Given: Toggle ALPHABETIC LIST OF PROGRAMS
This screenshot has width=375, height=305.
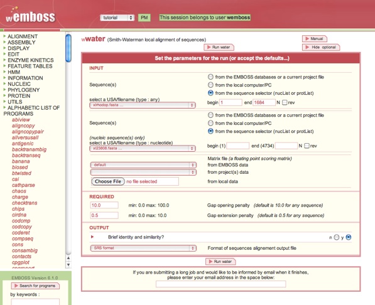Looking at the screenshot, I should coord(31,110).
